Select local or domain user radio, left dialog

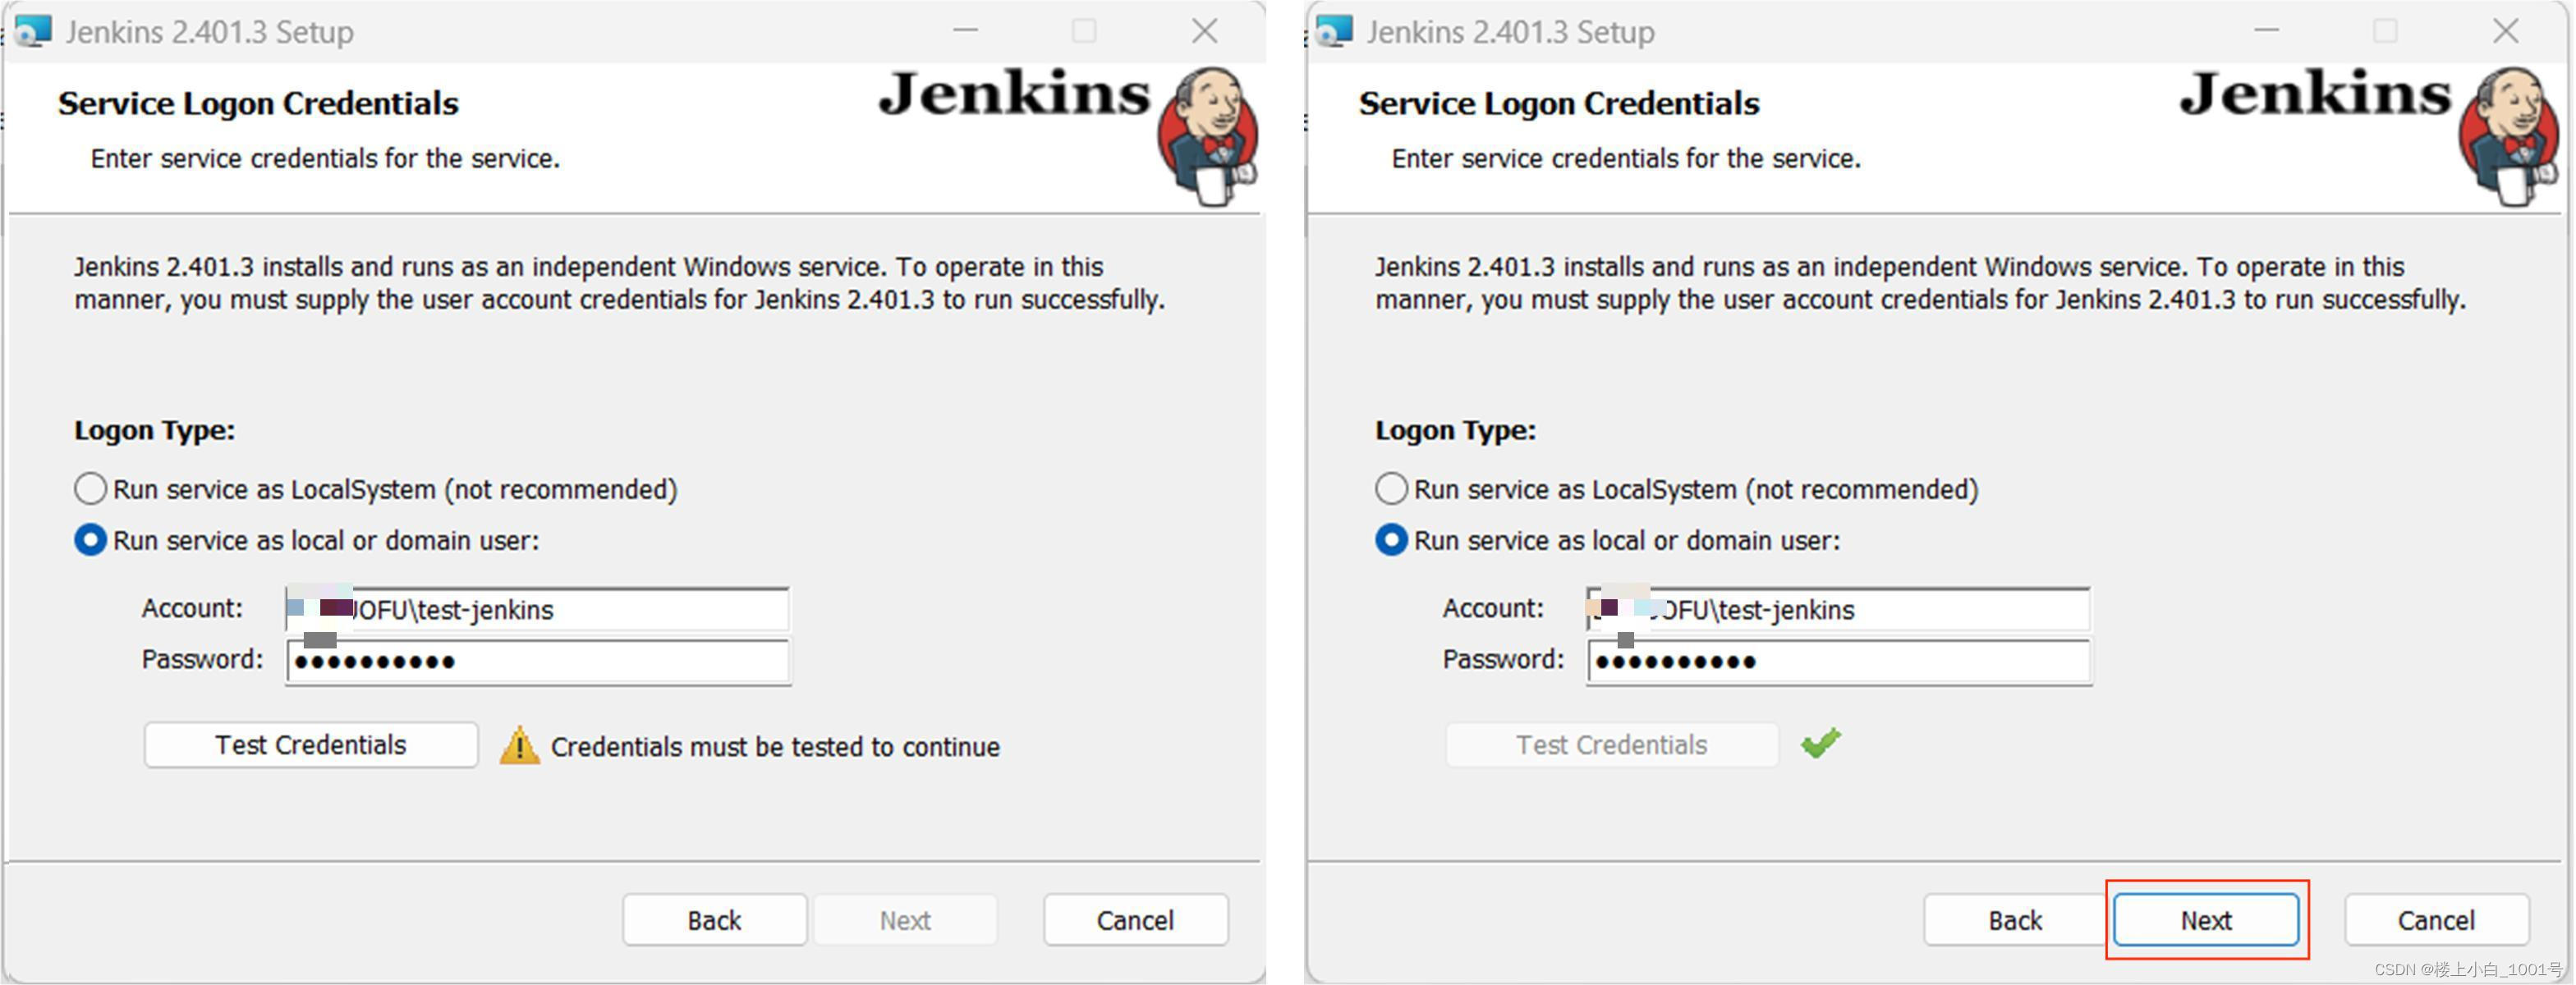(90, 540)
